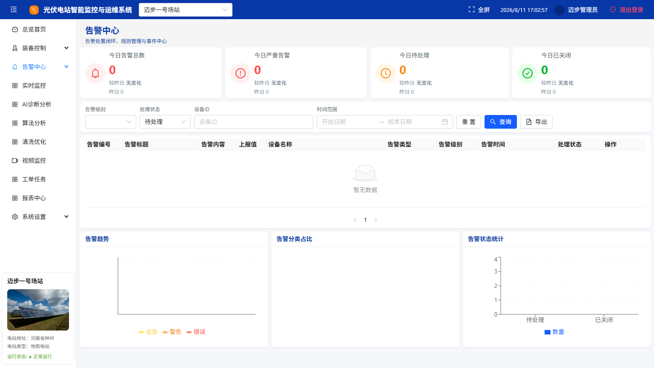Toggle the 警告 legend series in 告警趋势
The image size is (654, 368).
pos(172,332)
